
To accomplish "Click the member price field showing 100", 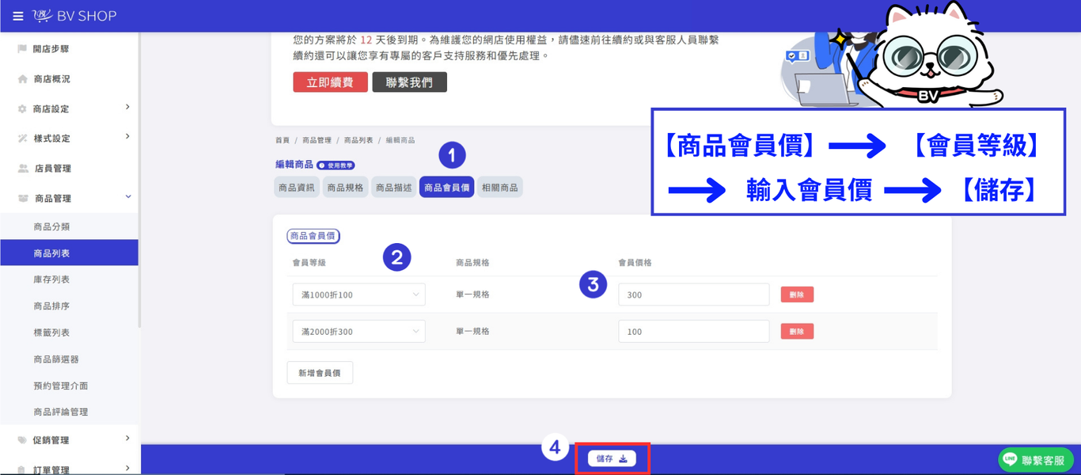I will [694, 332].
